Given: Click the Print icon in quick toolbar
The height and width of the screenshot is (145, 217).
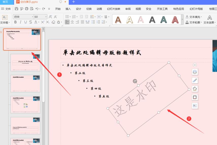Looking at the screenshot, I should click(x=27, y=9).
